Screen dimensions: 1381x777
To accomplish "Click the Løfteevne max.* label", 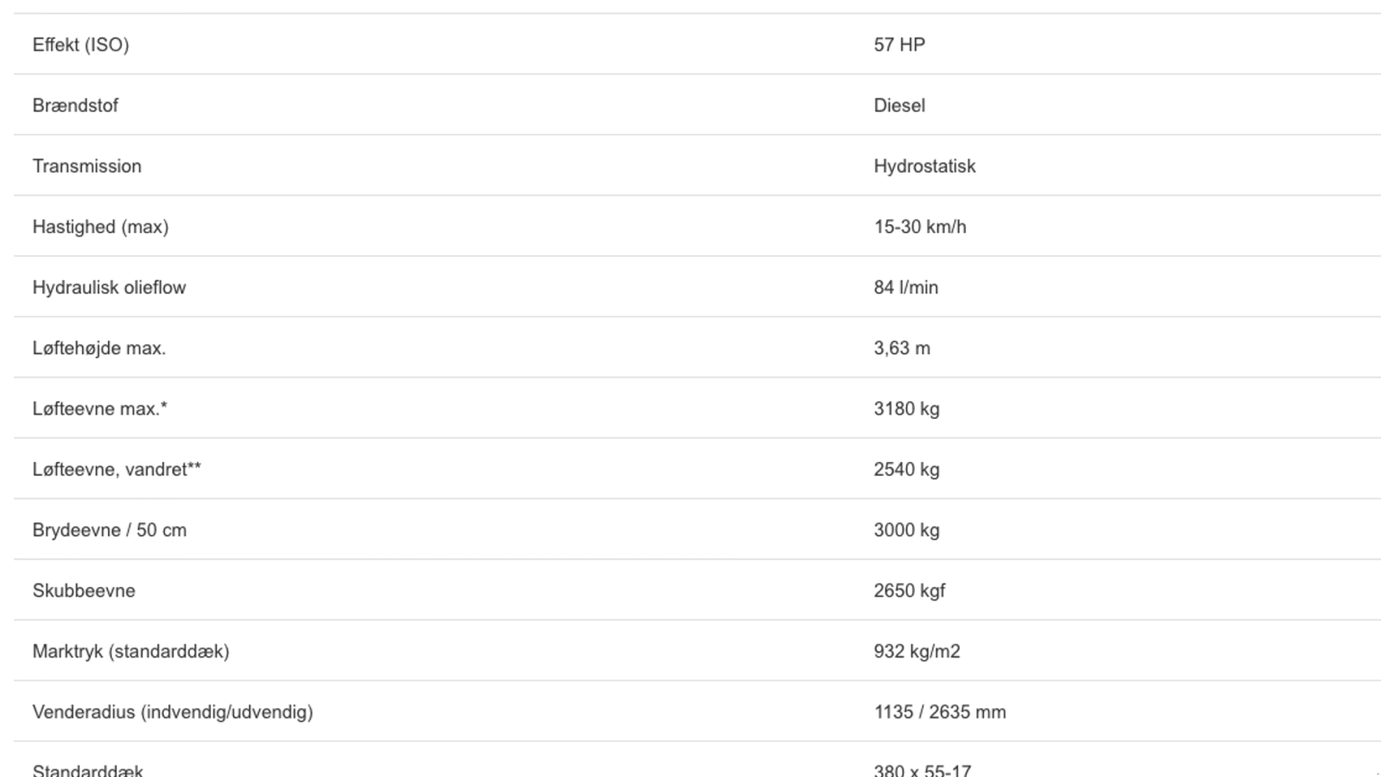I will coord(99,408).
